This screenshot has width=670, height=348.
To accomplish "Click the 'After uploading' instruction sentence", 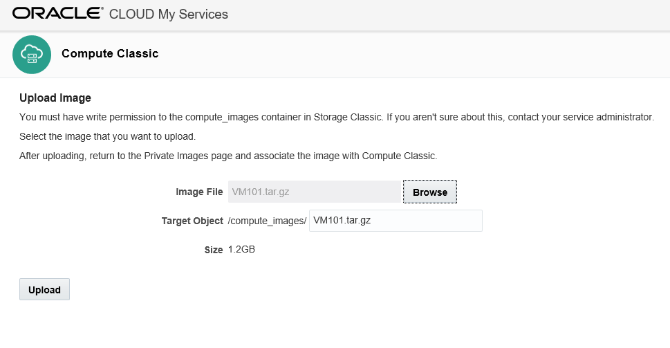I will [228, 156].
